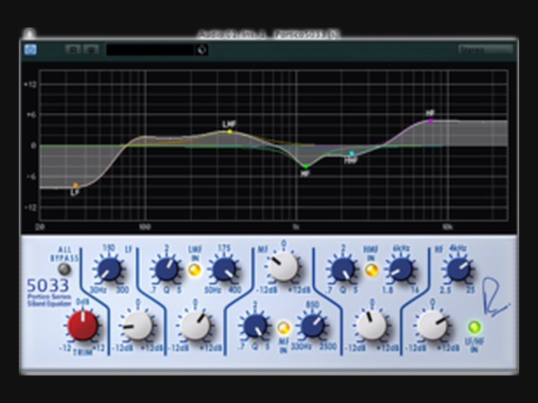Click the LMF Q knob
Viewport: 538px width, 403px height.
167,269
